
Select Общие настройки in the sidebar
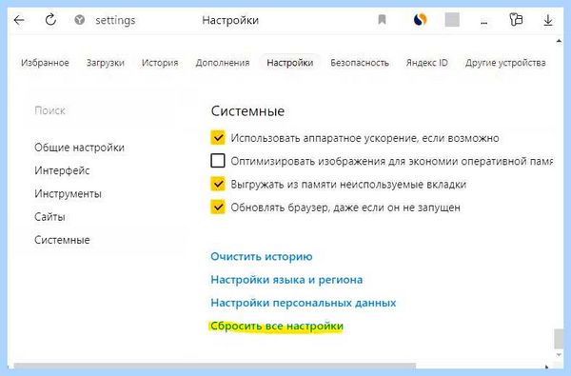click(79, 148)
